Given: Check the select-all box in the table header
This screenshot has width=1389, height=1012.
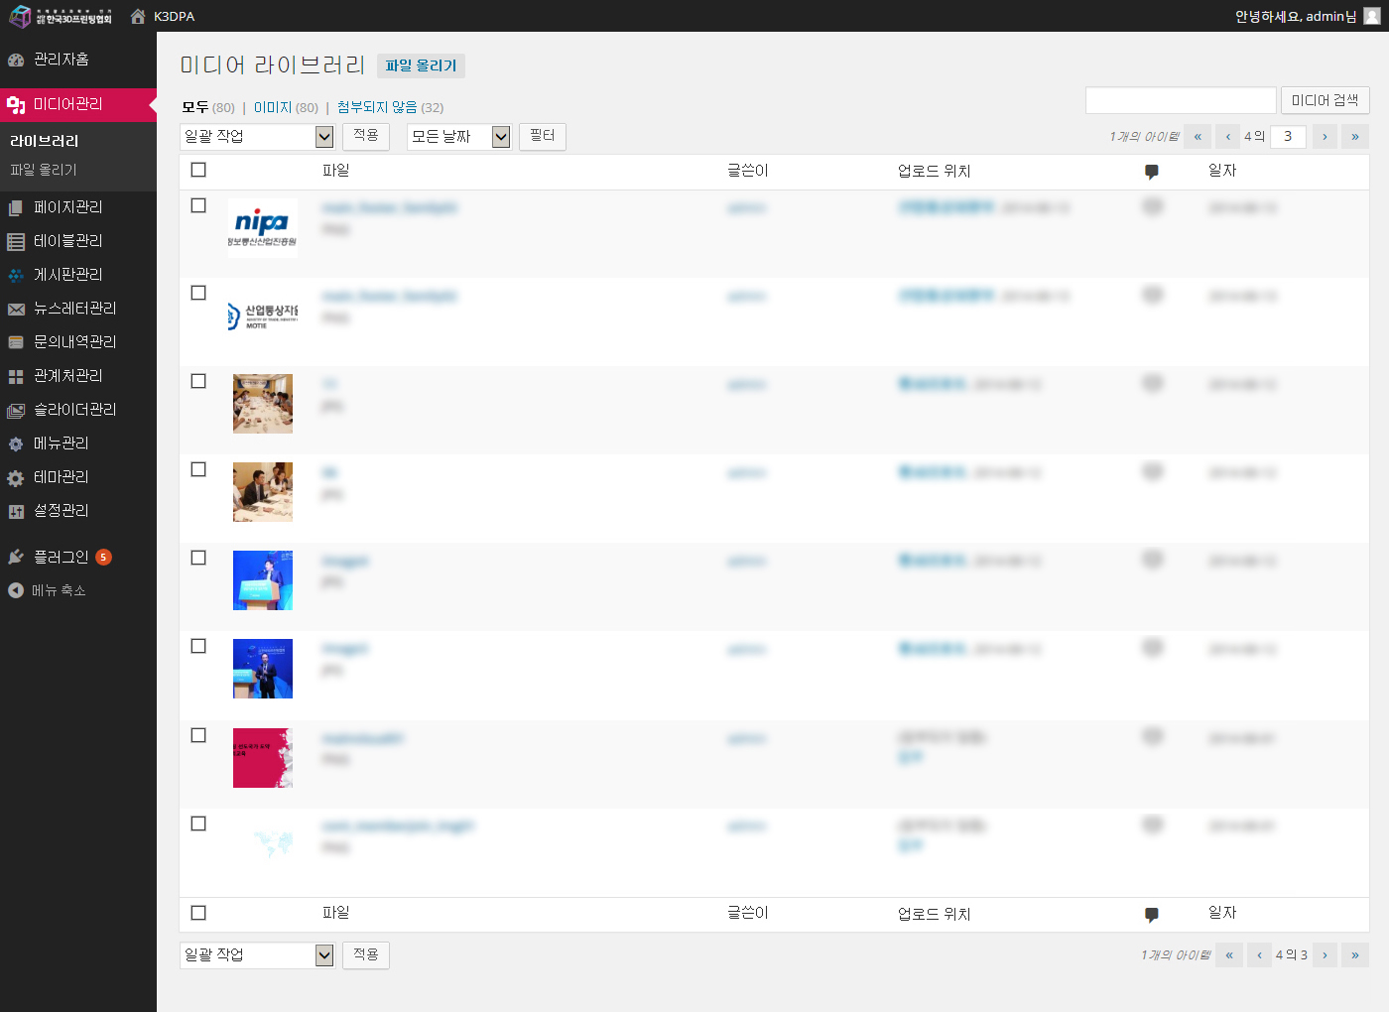Looking at the screenshot, I should [x=198, y=170].
